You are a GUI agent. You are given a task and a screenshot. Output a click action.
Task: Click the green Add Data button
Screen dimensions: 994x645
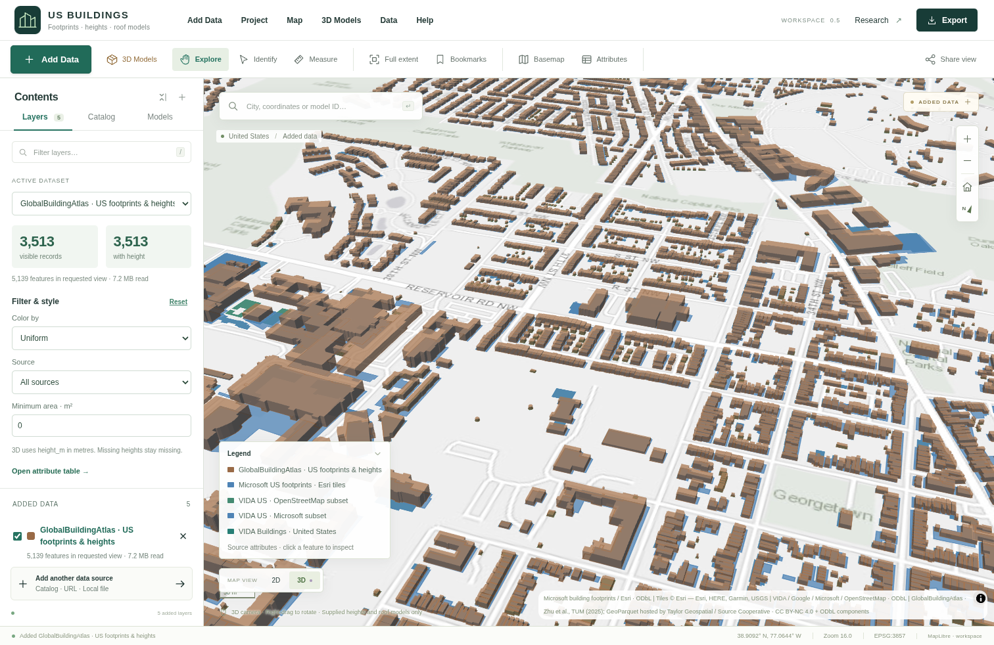(x=51, y=59)
